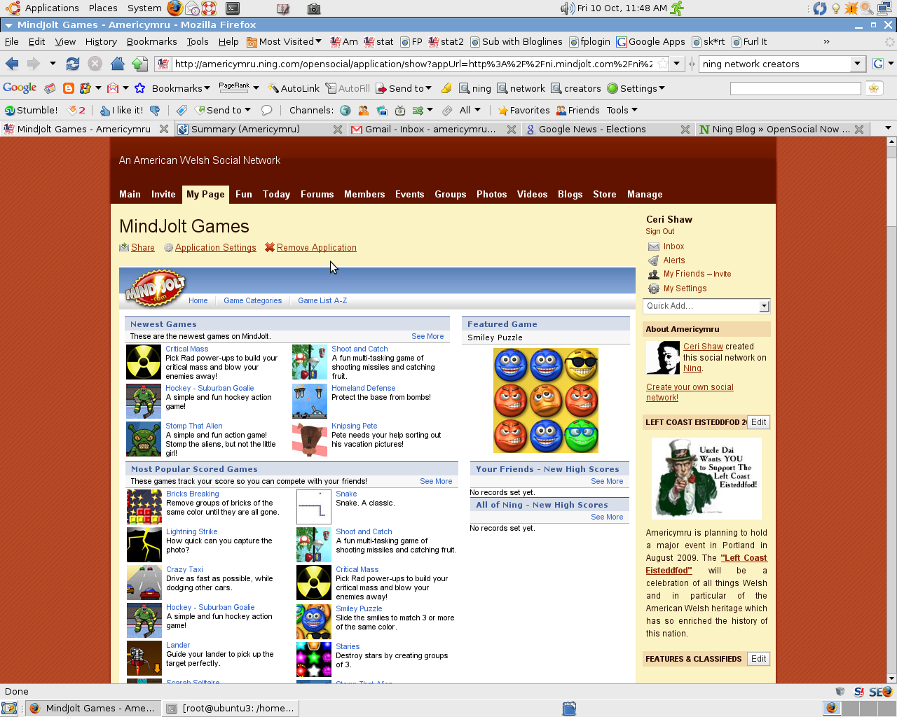897x717 pixels.
Task: Open the Tools menu in menu bar
Action: pyautogui.click(x=198, y=41)
